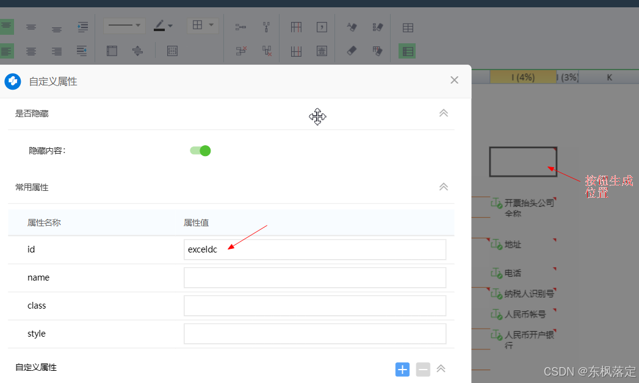Select the 开票抬头公司全称 cell
This screenshot has height=383, width=639.
523,208
